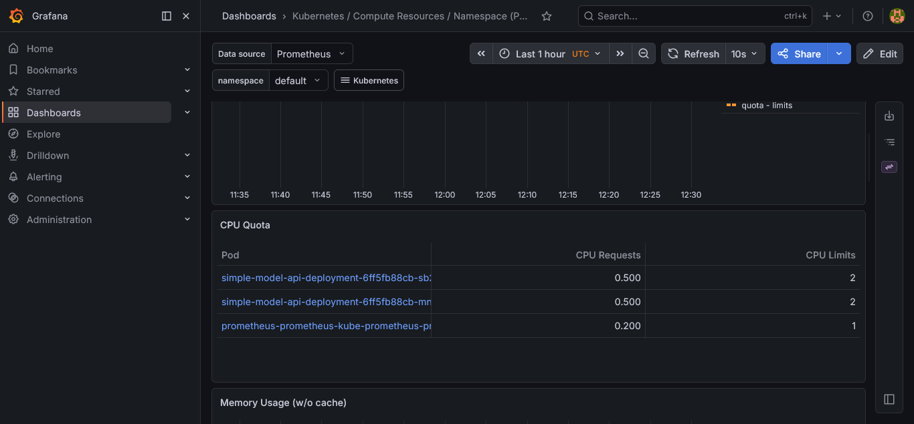Close the sidebar menu
914x424 pixels.
(186, 16)
